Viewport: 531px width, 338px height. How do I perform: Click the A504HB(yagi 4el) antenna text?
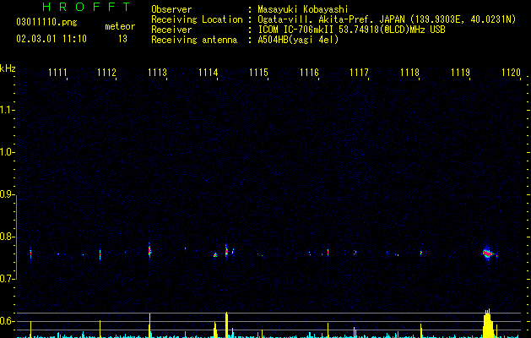(x=298, y=40)
